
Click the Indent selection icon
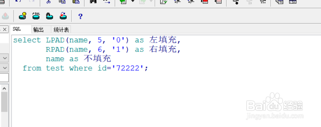click(x=177, y=1)
